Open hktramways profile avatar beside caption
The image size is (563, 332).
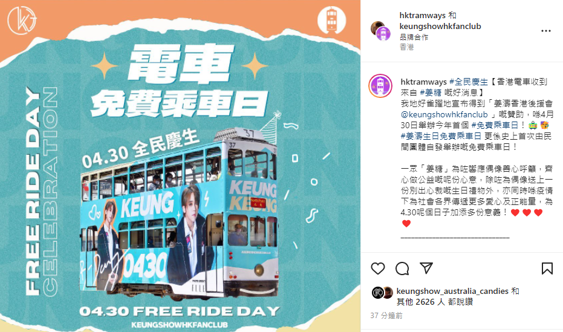(380, 86)
